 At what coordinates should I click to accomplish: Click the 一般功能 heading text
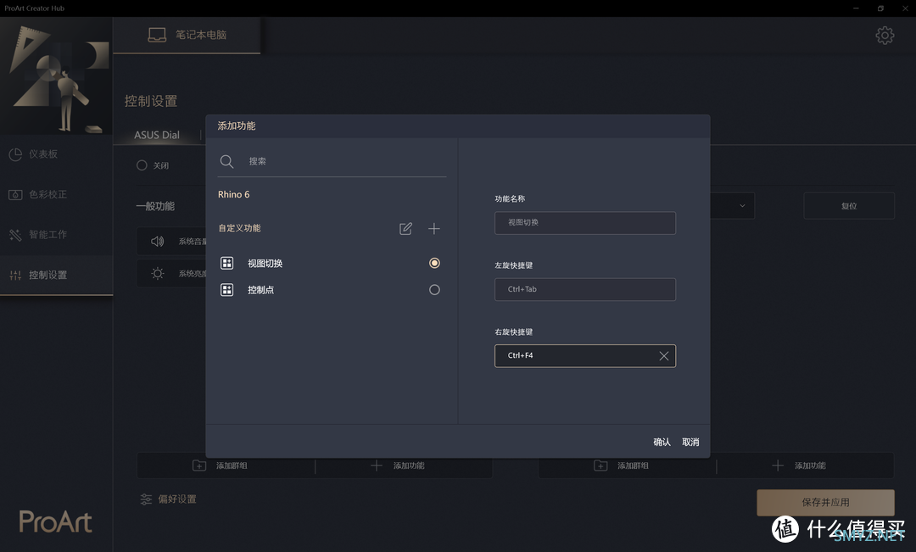point(155,206)
